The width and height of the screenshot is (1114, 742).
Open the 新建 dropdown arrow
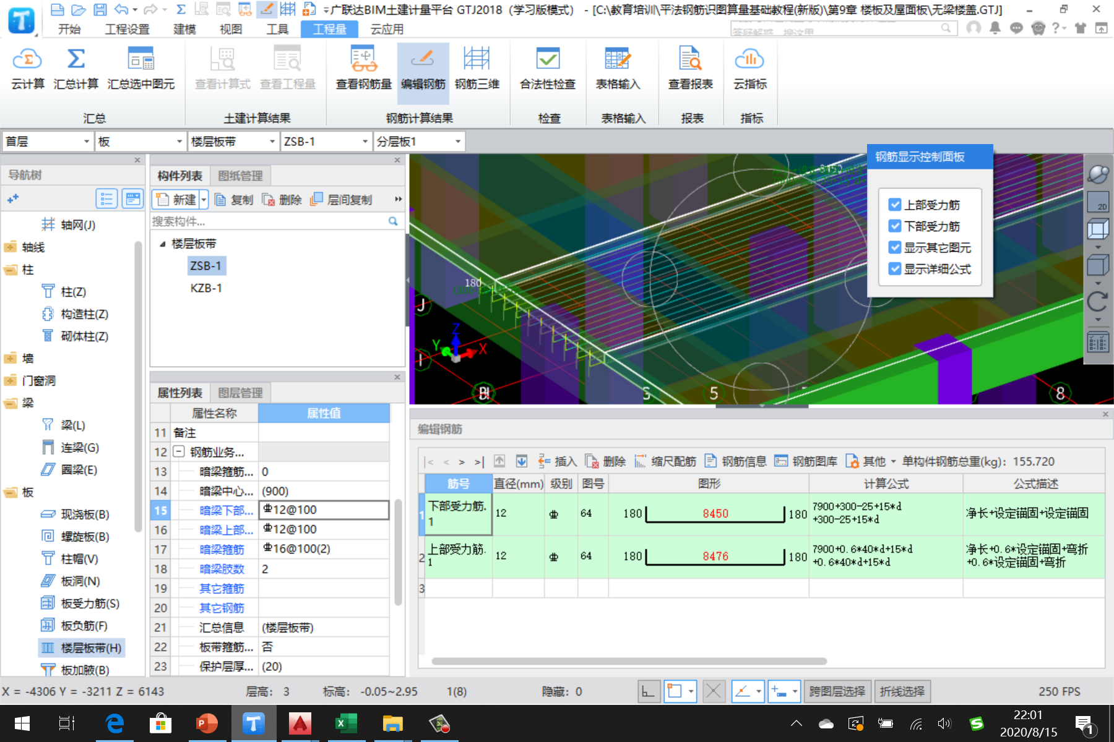pyautogui.click(x=204, y=200)
